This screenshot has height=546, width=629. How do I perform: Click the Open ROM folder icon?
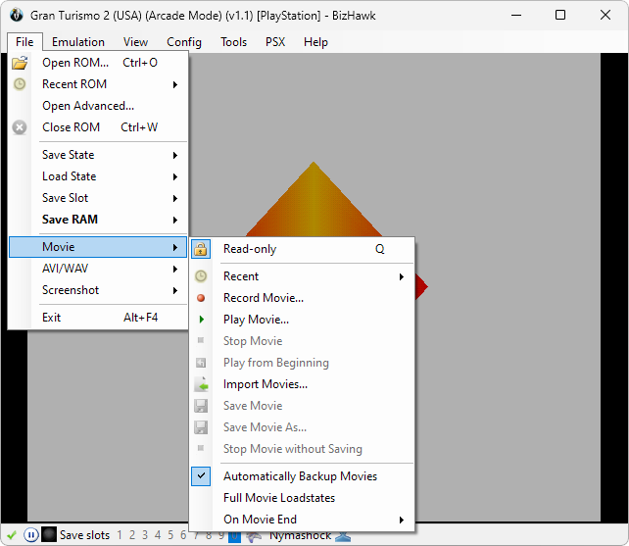tap(20, 63)
